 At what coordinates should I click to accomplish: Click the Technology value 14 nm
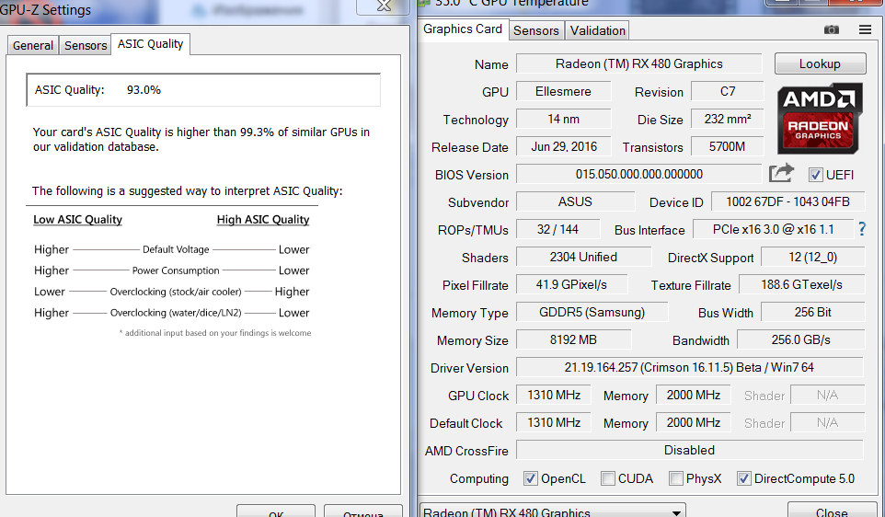point(563,119)
